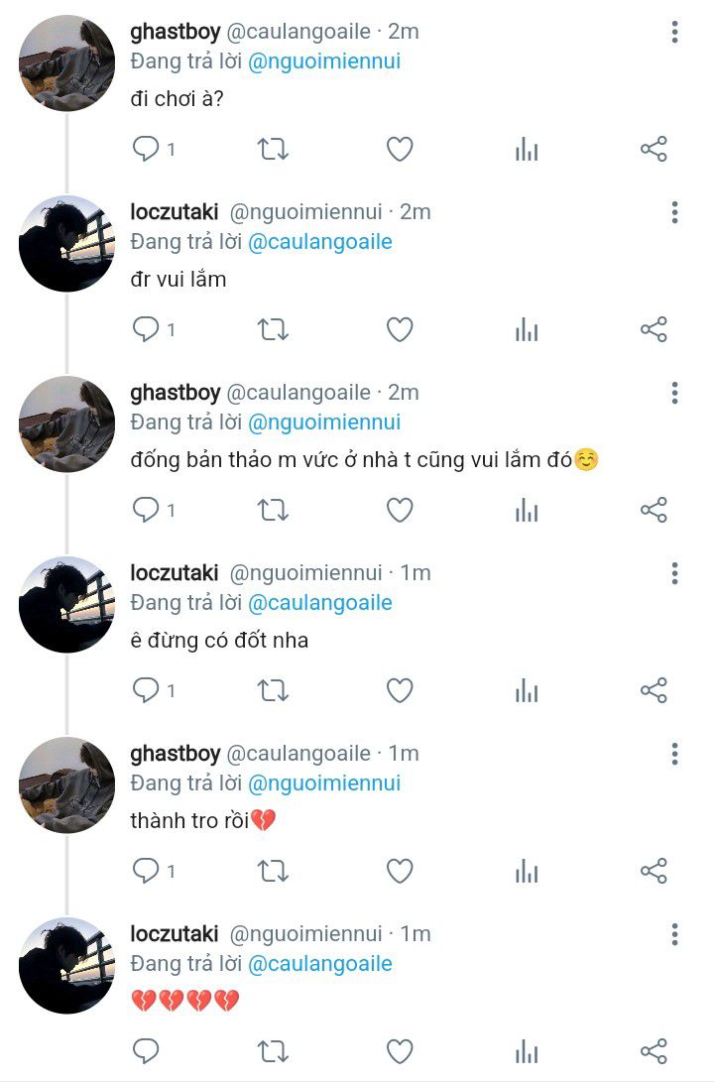Retweet the "đr vui lắm" reply
714x1082 pixels.
tap(273, 330)
